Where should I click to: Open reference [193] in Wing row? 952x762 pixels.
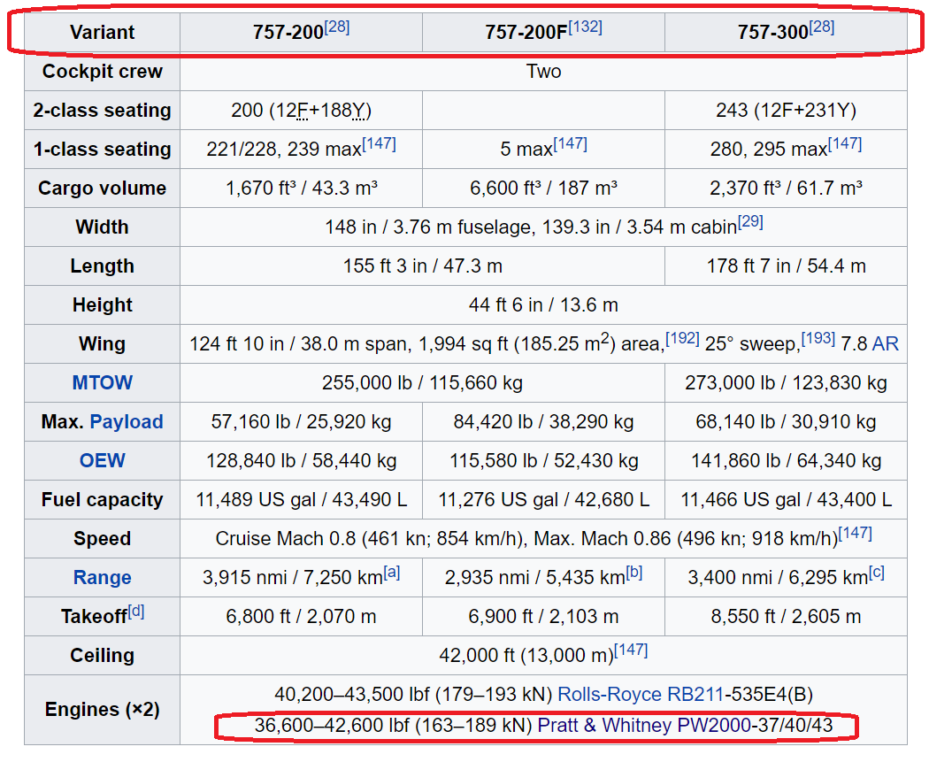[x=818, y=338]
